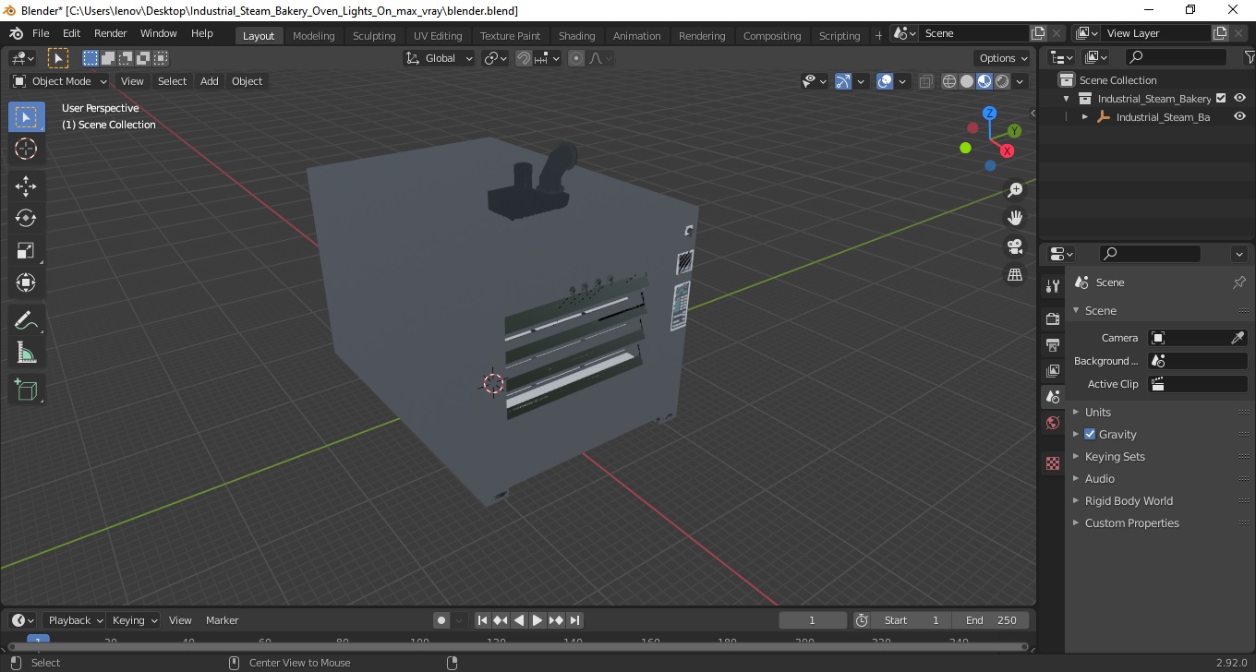Choose the Move tool
This screenshot has height=672, width=1256.
click(x=26, y=186)
